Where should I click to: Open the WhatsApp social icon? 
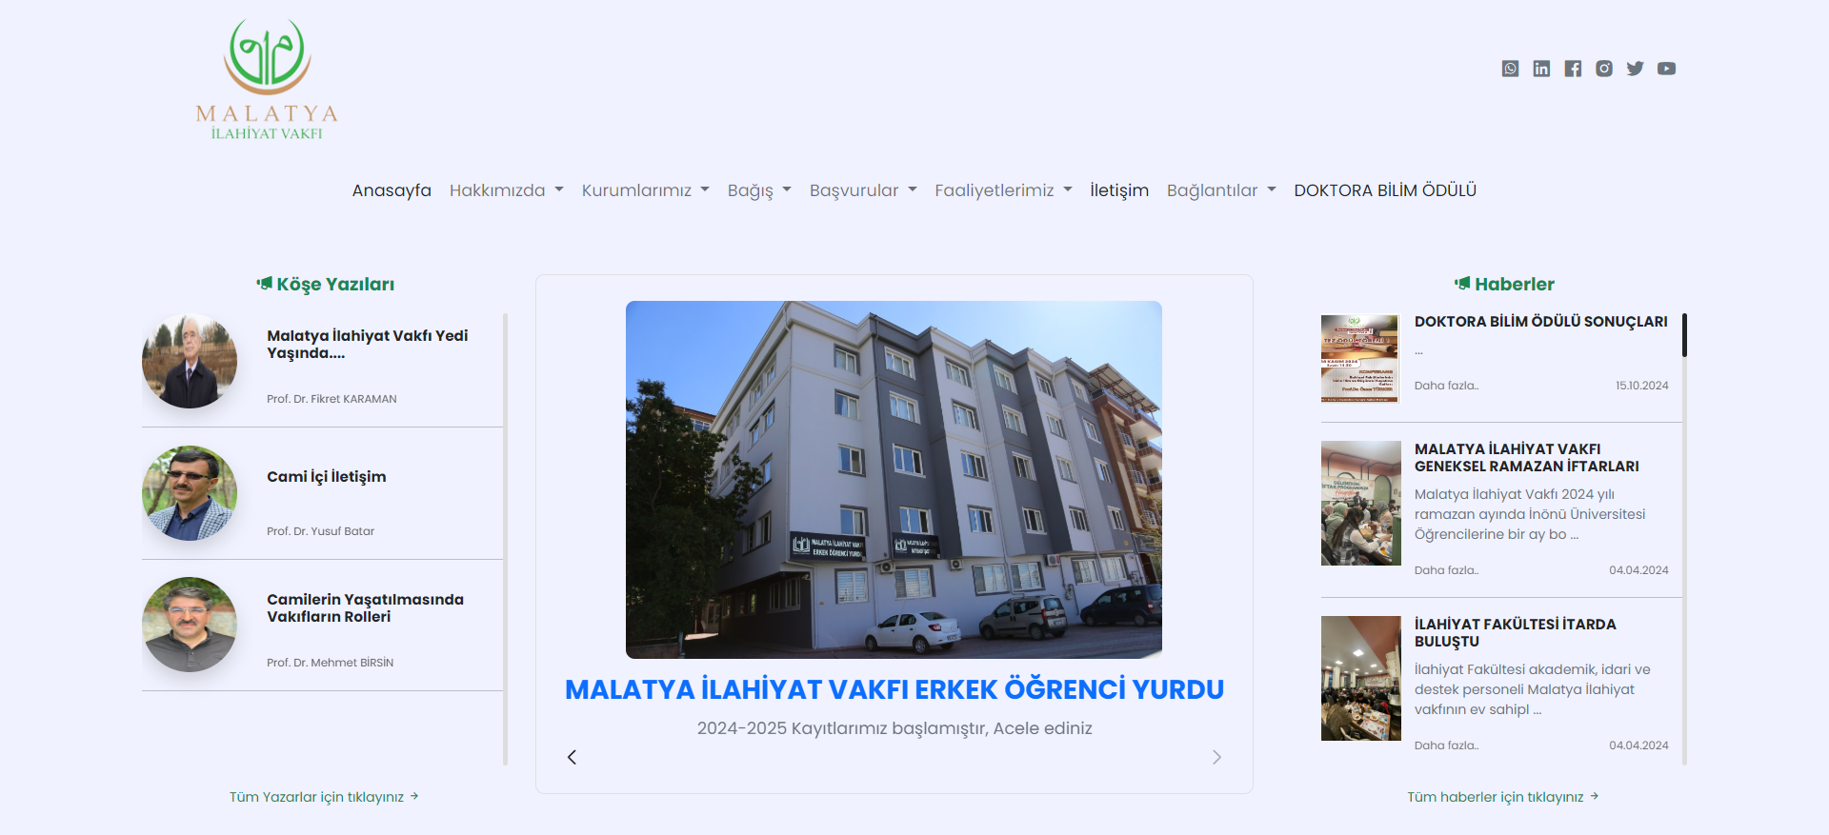click(1510, 69)
